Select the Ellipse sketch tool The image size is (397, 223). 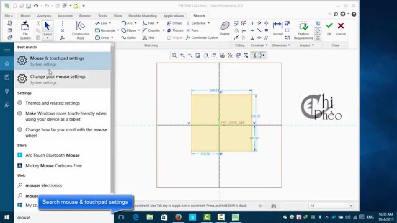(x=129, y=30)
